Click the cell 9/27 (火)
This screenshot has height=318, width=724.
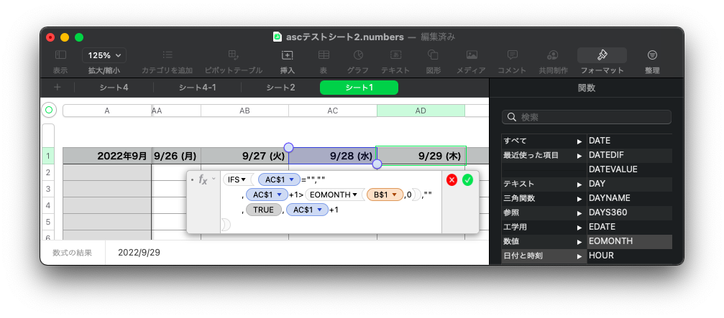[244, 156]
